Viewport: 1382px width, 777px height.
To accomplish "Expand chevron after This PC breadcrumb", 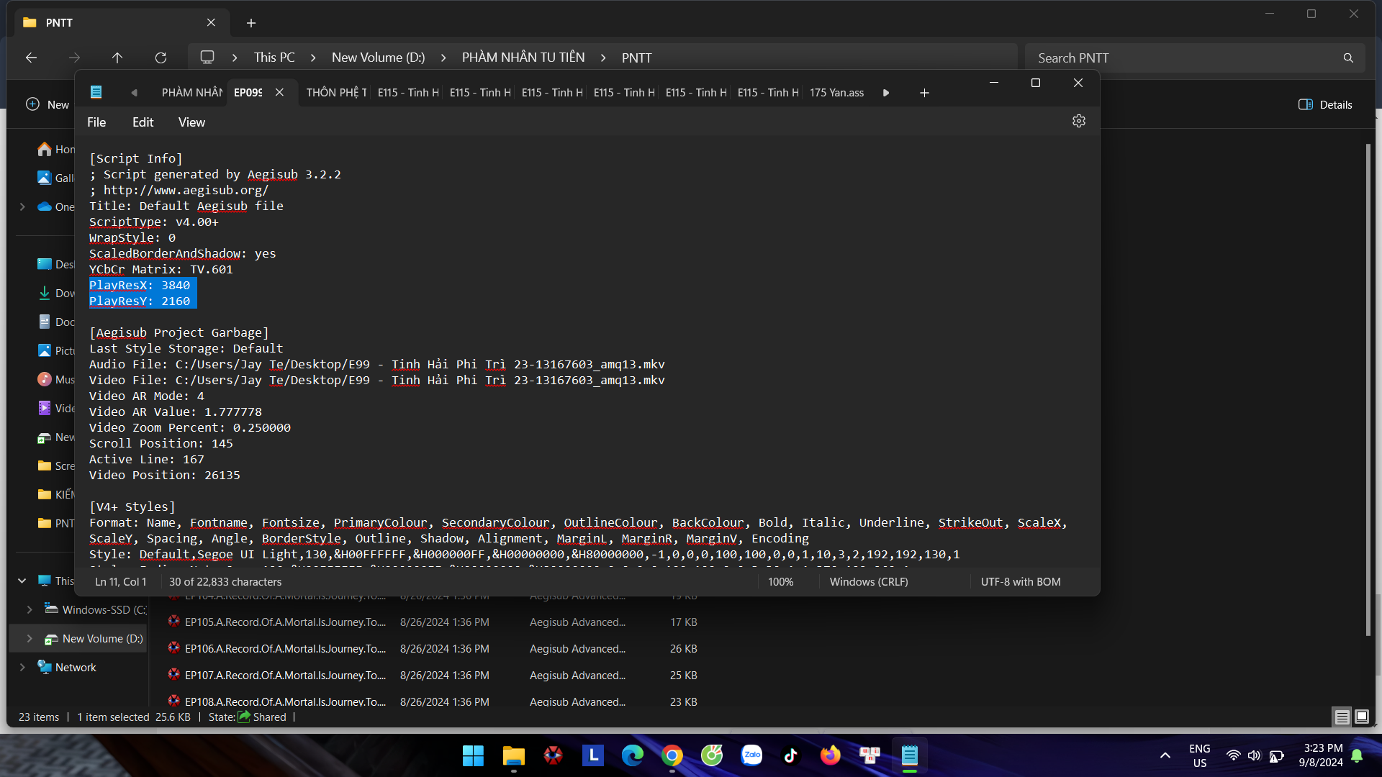I will point(313,58).
